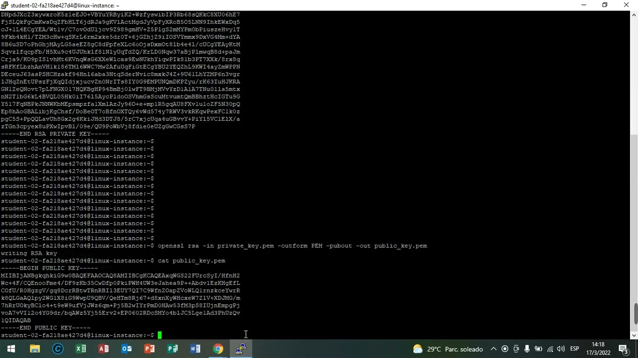The height and width of the screenshot is (358, 638).
Task: Click the BEGIN PUBLIC KEY line
Action: [x=49, y=268]
